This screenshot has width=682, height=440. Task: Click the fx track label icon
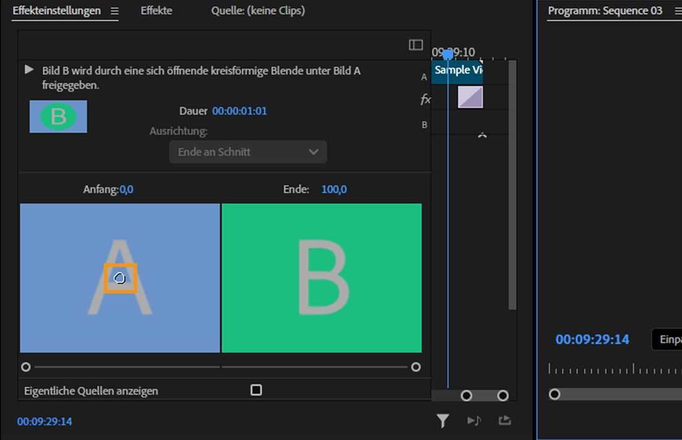pyautogui.click(x=425, y=99)
